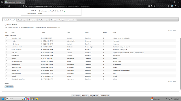This screenshot has width=181, height=101.
Task: Switch to the 'Servicios' tab
Action: tap(54, 20)
